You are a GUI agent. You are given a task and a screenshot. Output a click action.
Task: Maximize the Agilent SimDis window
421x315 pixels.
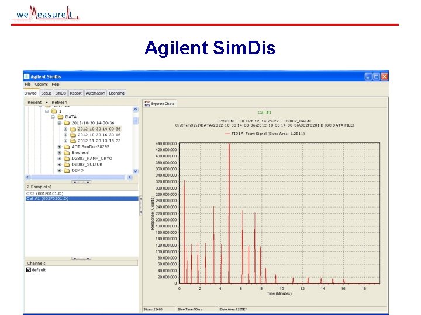point(377,76)
